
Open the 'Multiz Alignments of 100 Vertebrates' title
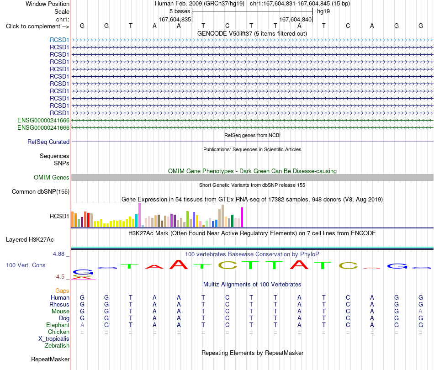252,284
